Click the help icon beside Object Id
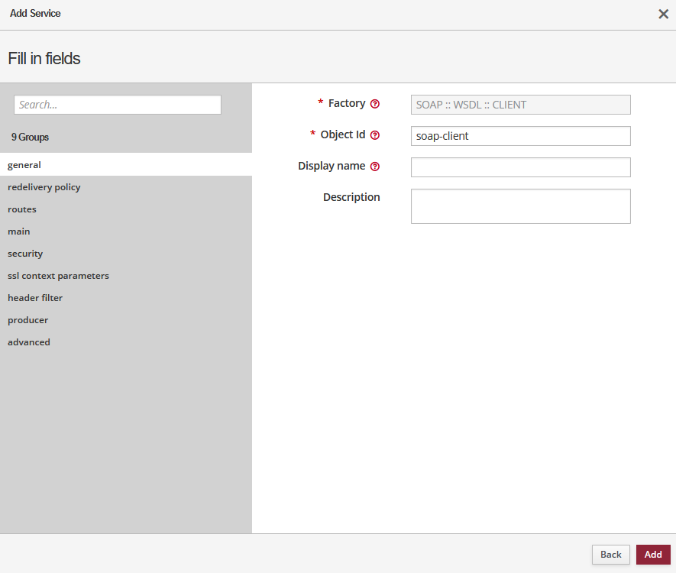This screenshot has height=573, width=676. [375, 135]
